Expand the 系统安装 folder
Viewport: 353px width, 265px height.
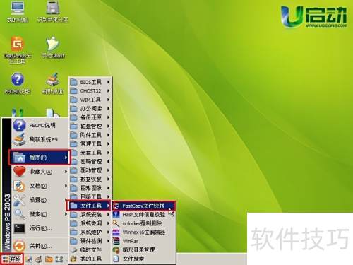[90, 215]
